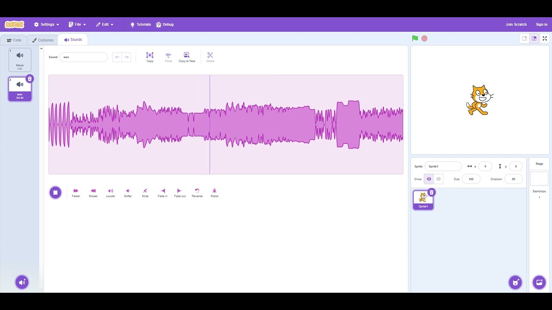Click the Scratch logo
Screen dimensions: 552x310
(14, 25)
